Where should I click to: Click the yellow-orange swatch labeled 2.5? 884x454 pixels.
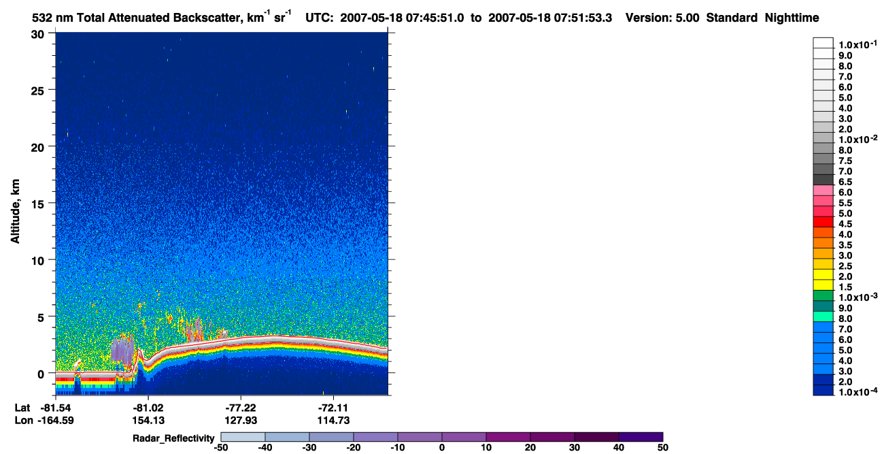pos(823,264)
